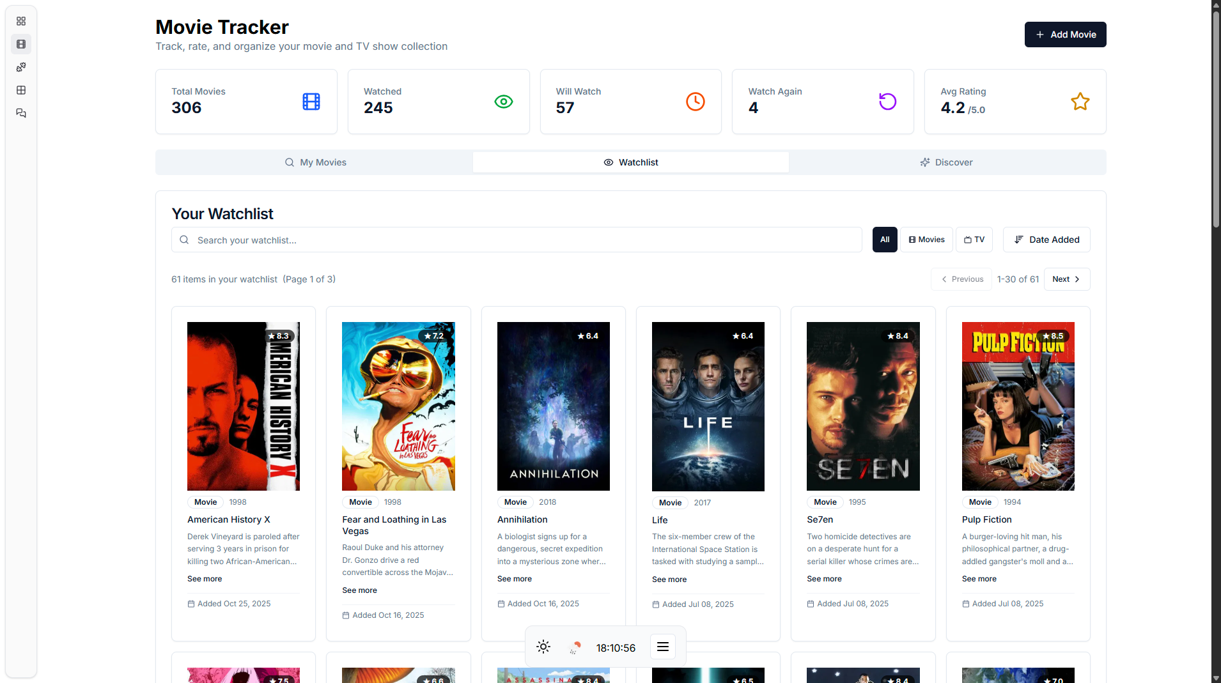The width and height of the screenshot is (1221, 683).
Task: Expand the Pulp Fiction description
Action: [x=979, y=579]
